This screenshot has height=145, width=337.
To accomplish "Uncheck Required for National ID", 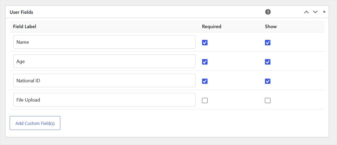I will pyautogui.click(x=205, y=81).
